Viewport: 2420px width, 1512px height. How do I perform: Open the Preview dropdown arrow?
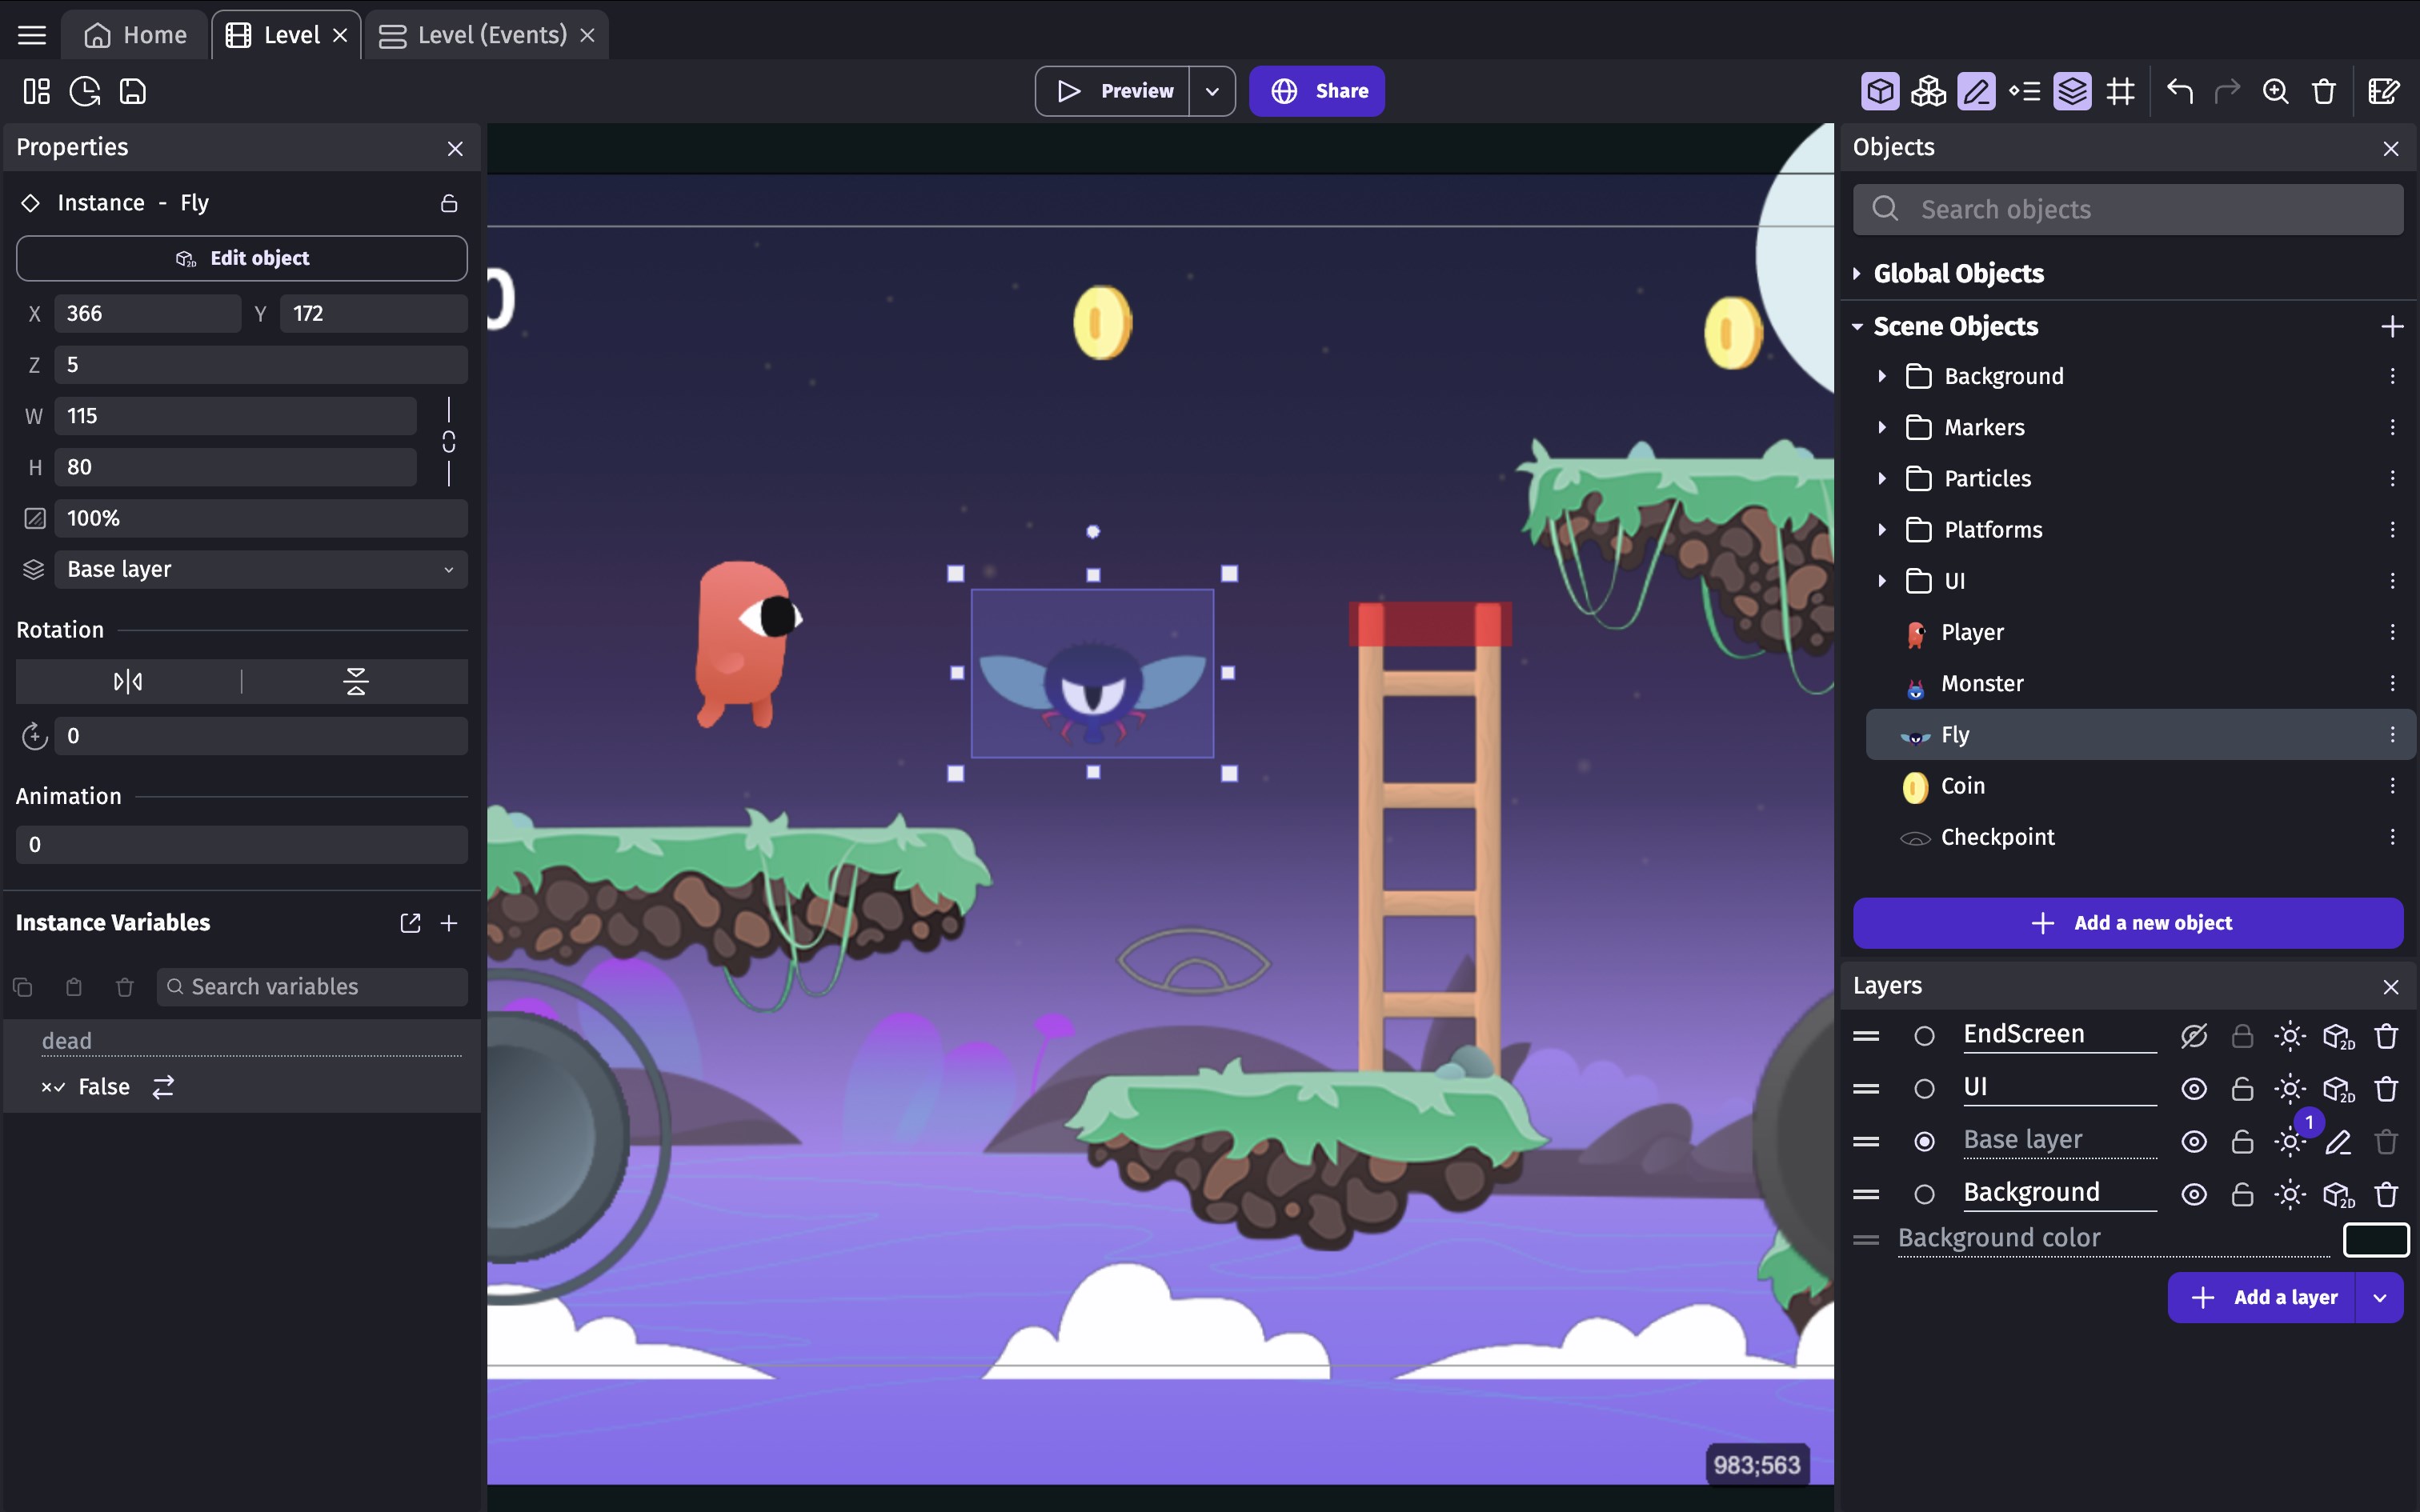point(1212,92)
